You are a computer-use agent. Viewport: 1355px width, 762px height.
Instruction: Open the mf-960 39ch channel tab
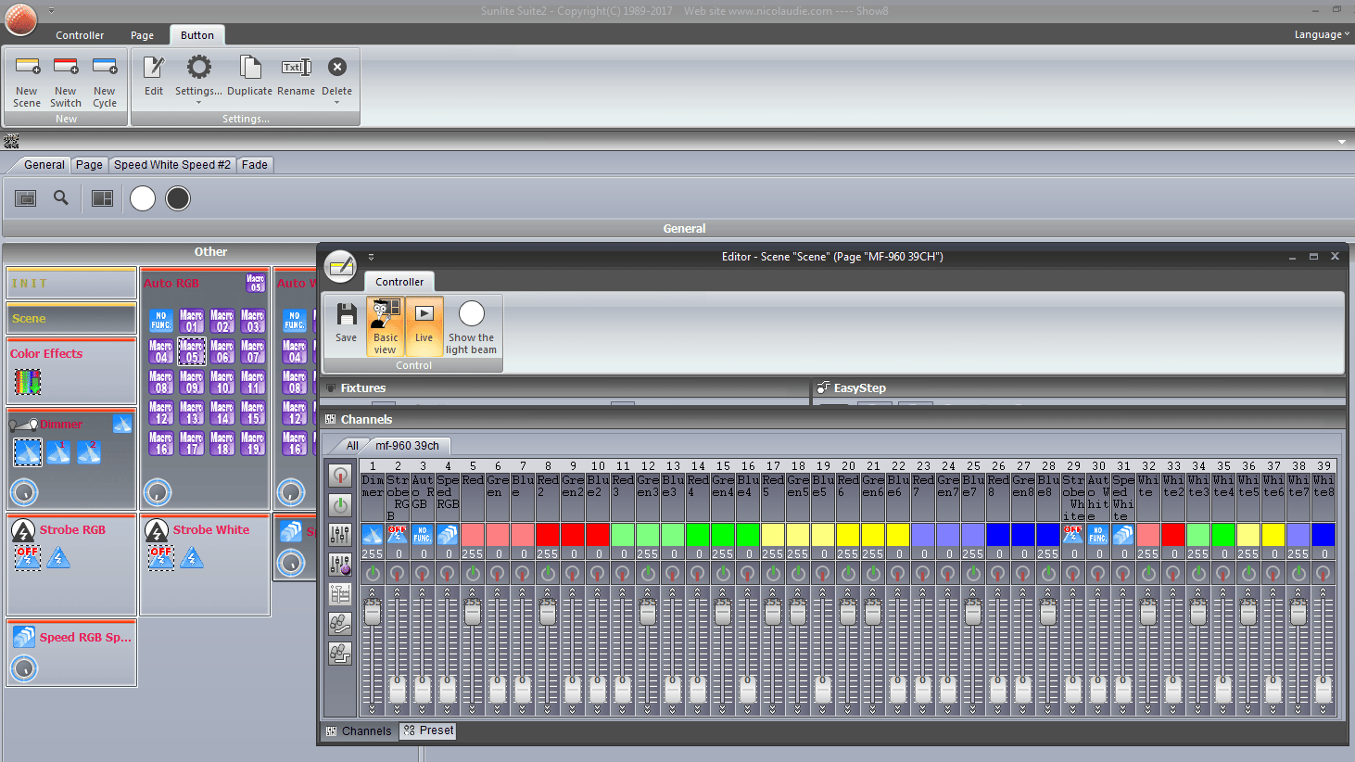408,446
